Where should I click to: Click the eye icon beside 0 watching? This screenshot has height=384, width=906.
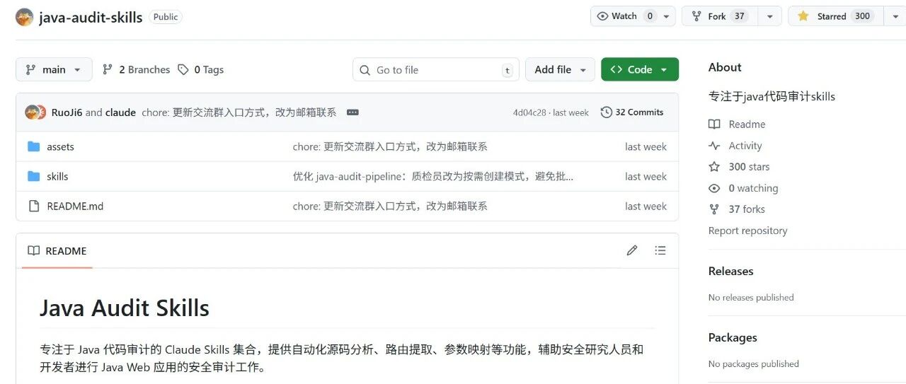coord(714,188)
